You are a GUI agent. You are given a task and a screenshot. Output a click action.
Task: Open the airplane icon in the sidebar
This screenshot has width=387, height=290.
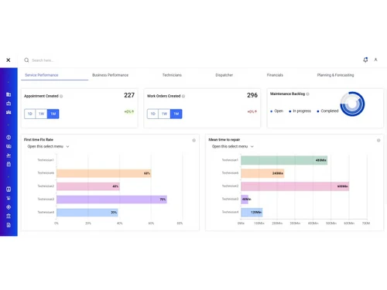(x=9, y=155)
